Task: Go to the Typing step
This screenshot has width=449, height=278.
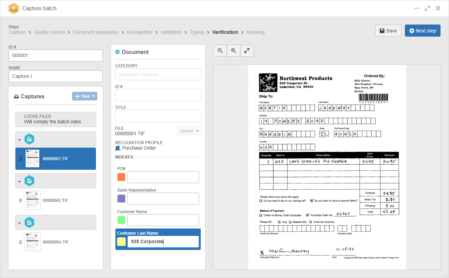Action: pos(197,32)
